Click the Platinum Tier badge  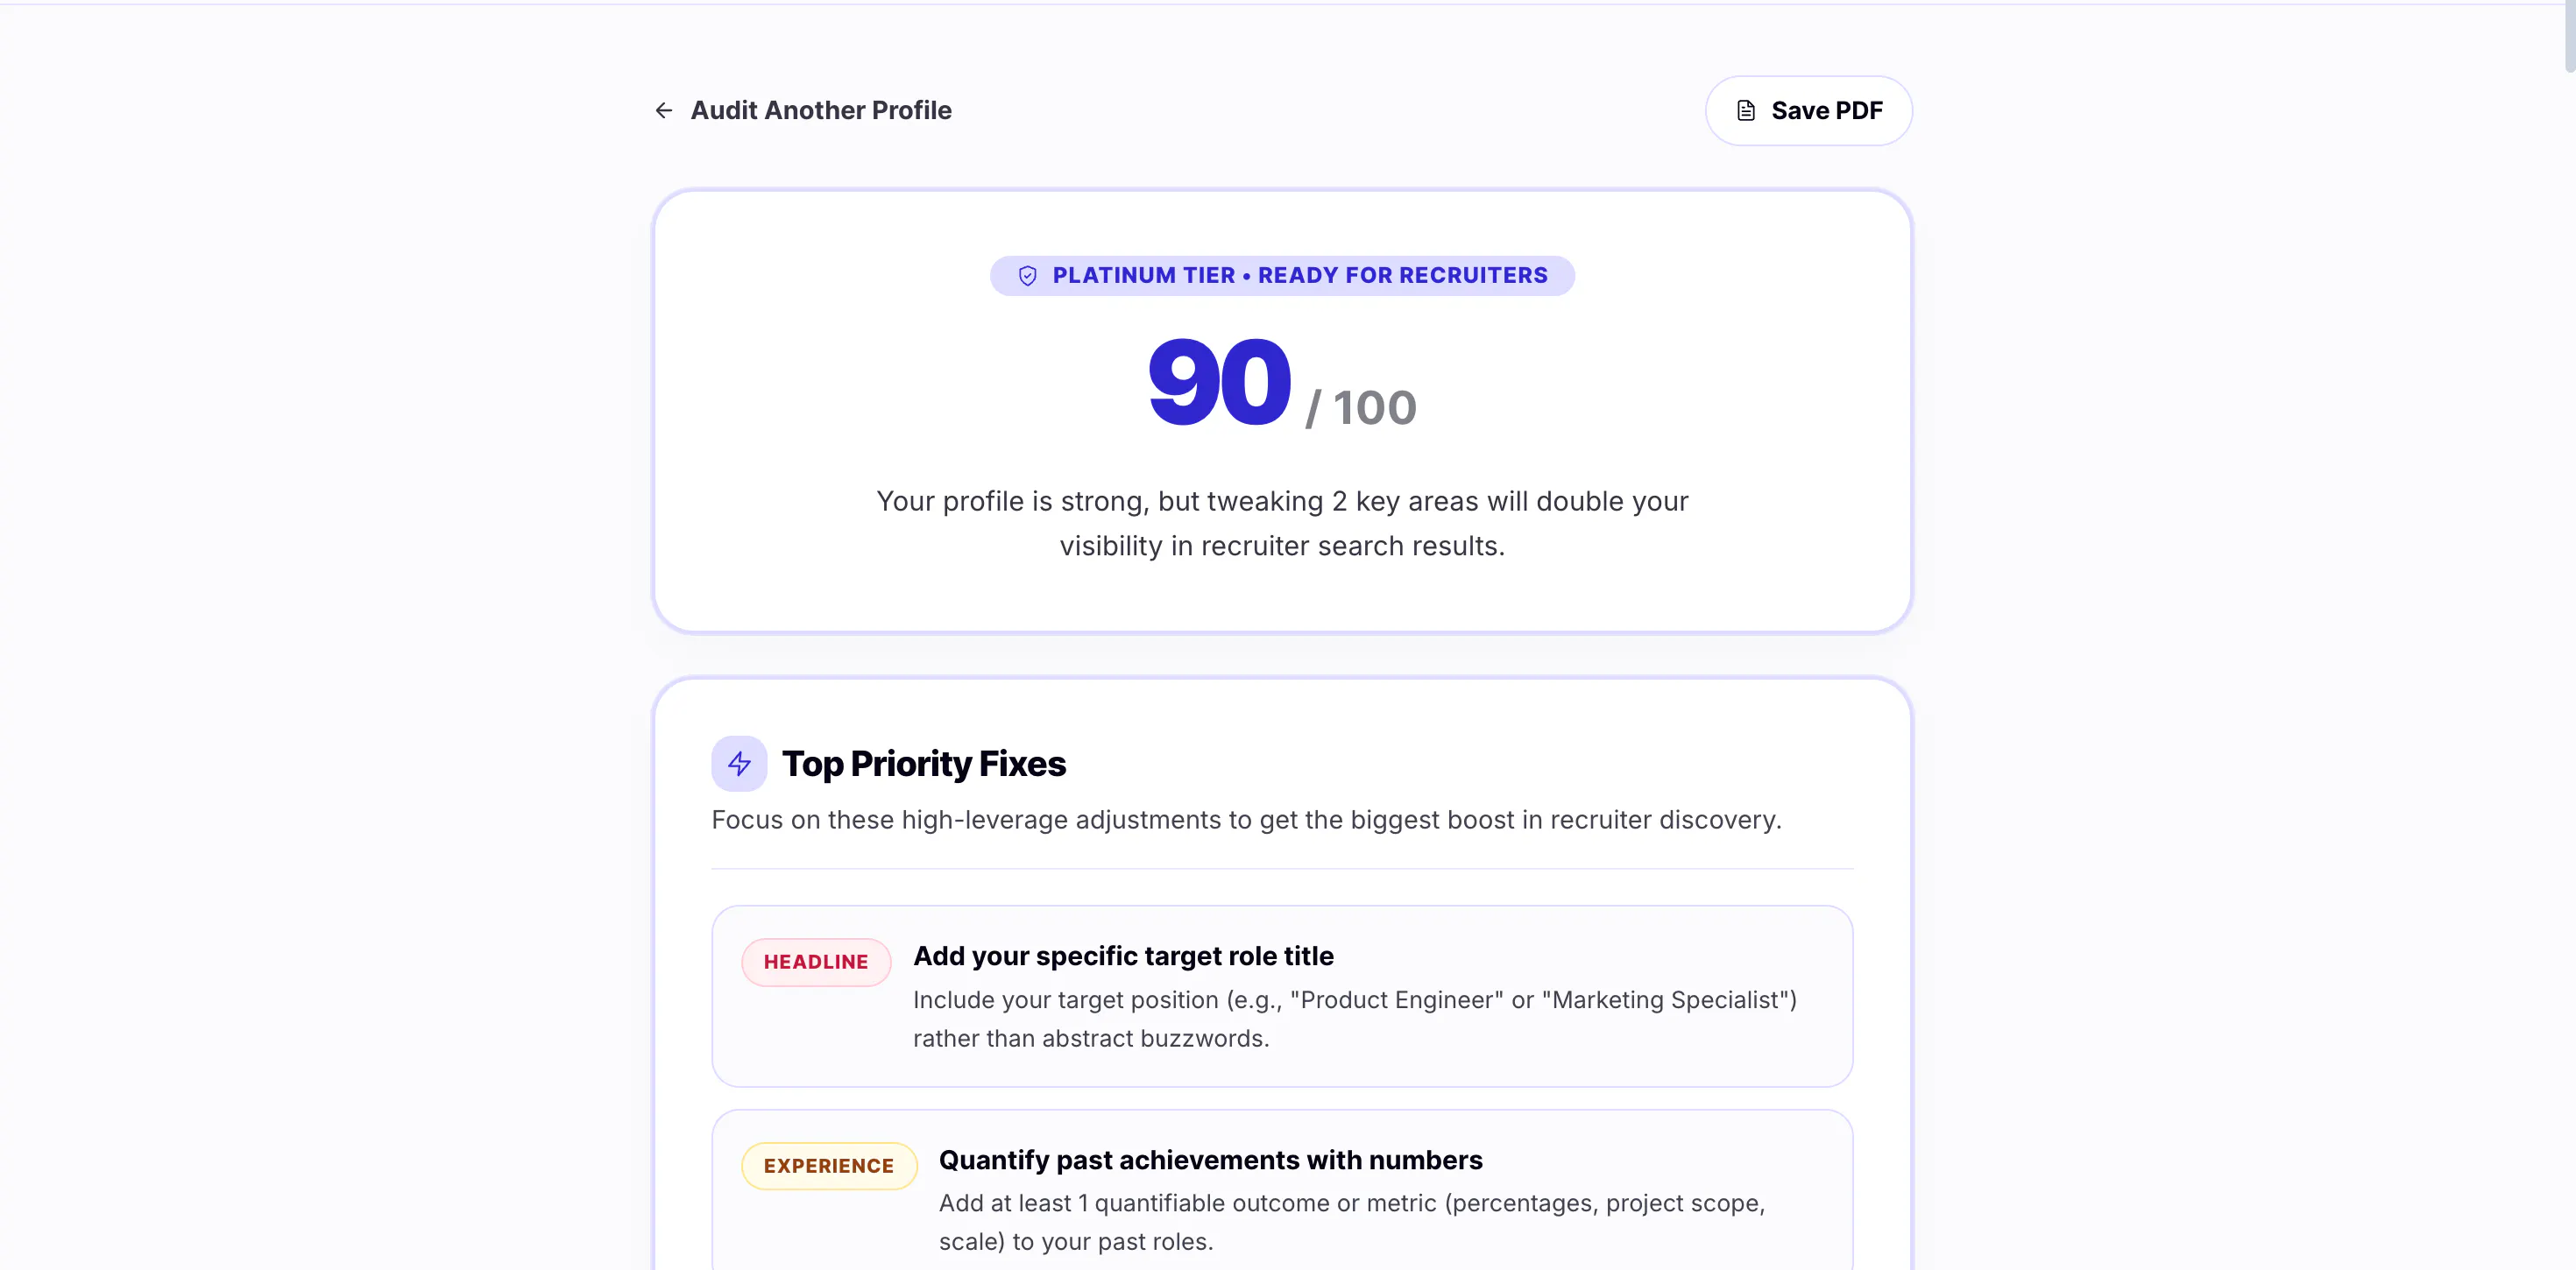(x=1282, y=276)
